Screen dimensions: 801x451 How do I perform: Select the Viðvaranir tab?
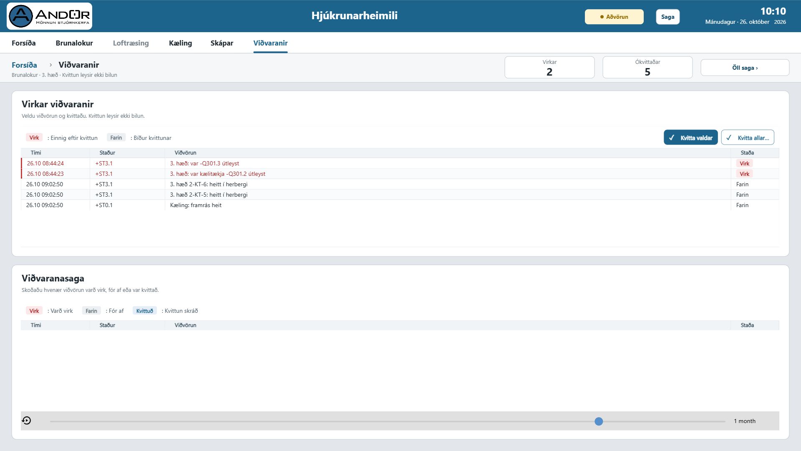click(270, 43)
